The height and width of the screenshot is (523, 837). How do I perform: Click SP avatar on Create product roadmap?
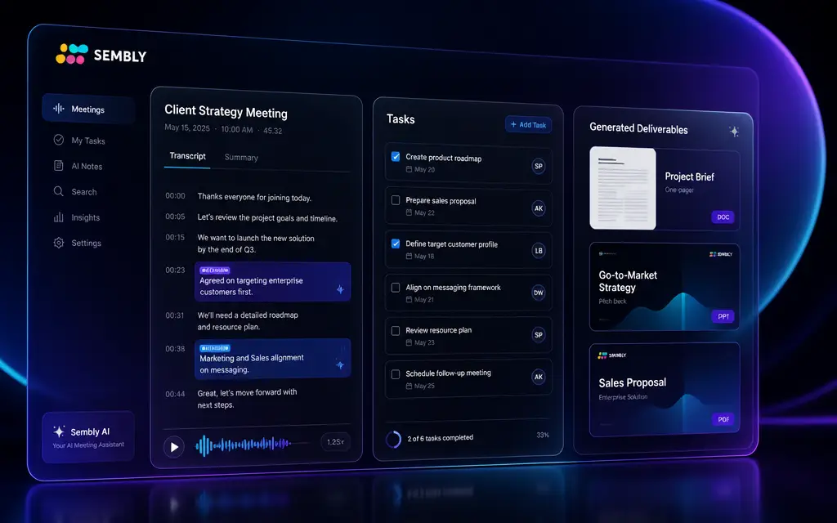coord(539,166)
